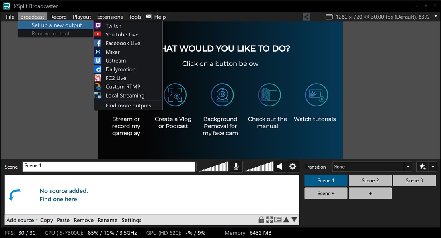The height and width of the screenshot is (238, 441).
Task: Click the Scene name input field
Action: click(109, 167)
